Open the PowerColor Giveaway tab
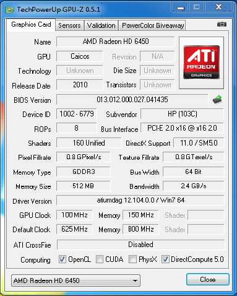237x296 pixels. tap(153, 25)
